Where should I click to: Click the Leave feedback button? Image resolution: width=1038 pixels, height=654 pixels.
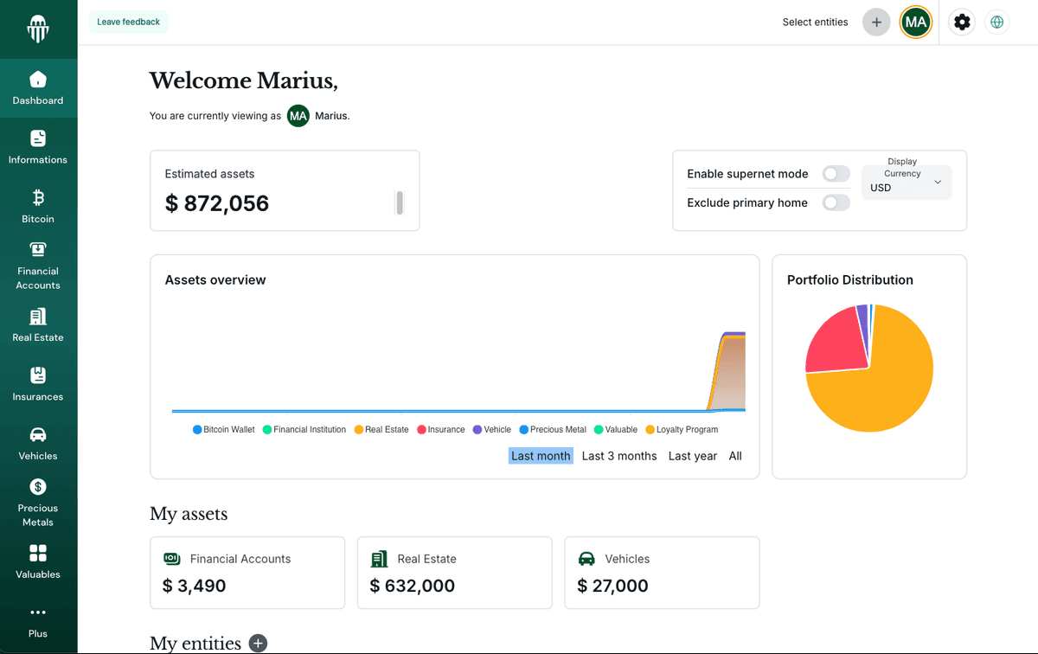128,22
